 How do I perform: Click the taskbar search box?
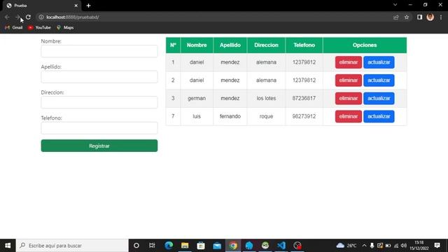(72, 246)
